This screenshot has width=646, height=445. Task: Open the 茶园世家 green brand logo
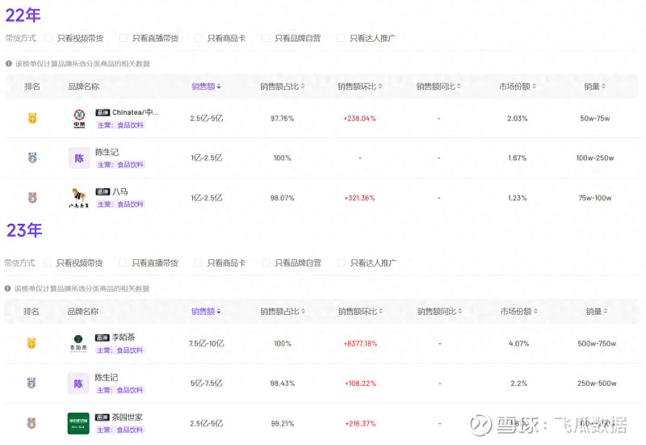point(78,423)
